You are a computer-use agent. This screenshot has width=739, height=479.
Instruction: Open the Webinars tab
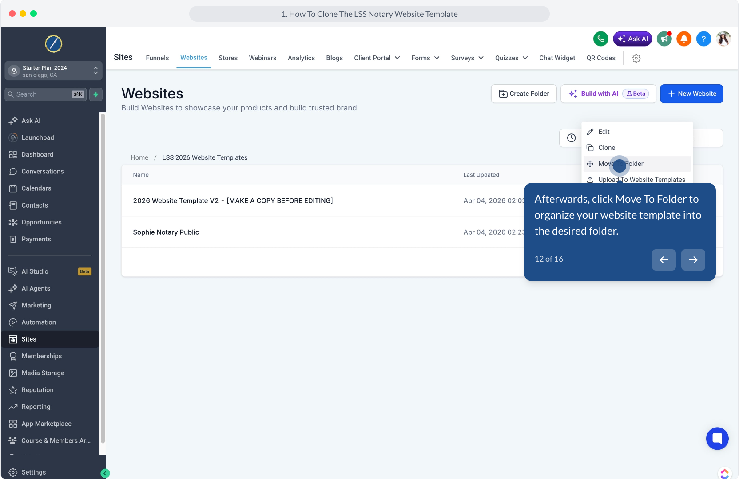(262, 58)
